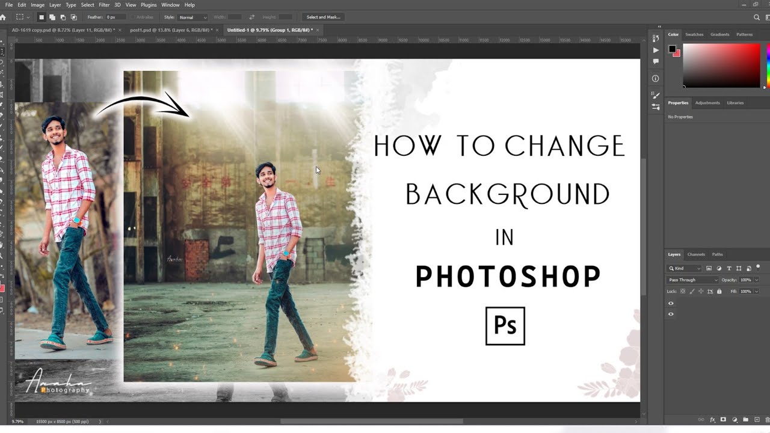
Task: Open the Search icon at top right
Action: [757, 17]
